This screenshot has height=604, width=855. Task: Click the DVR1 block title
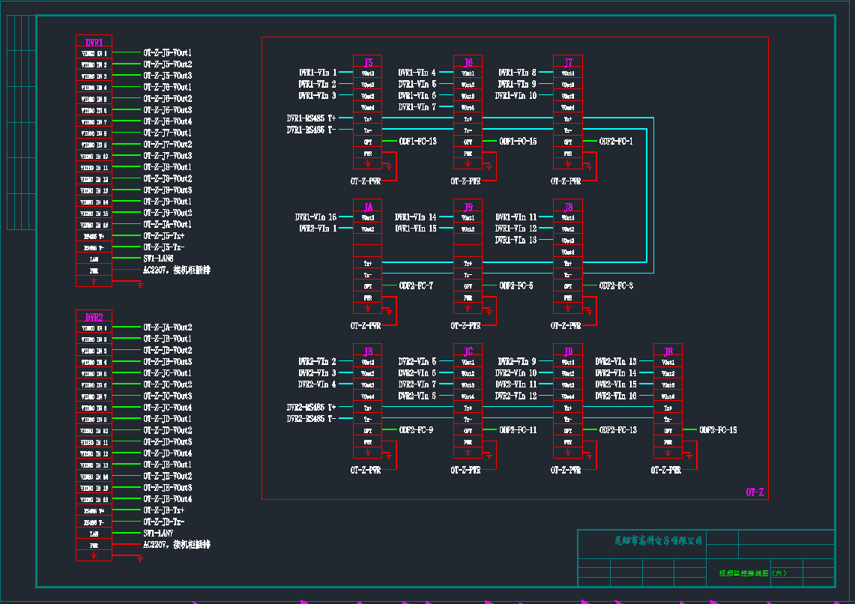tap(94, 43)
